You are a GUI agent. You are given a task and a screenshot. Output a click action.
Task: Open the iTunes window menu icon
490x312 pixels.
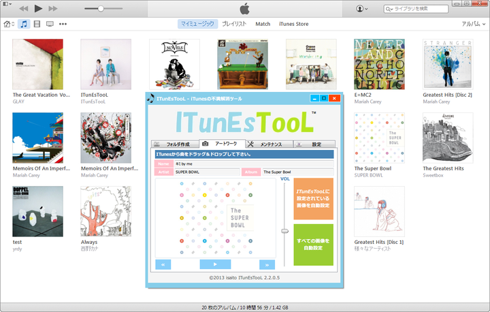tap(7, 4)
